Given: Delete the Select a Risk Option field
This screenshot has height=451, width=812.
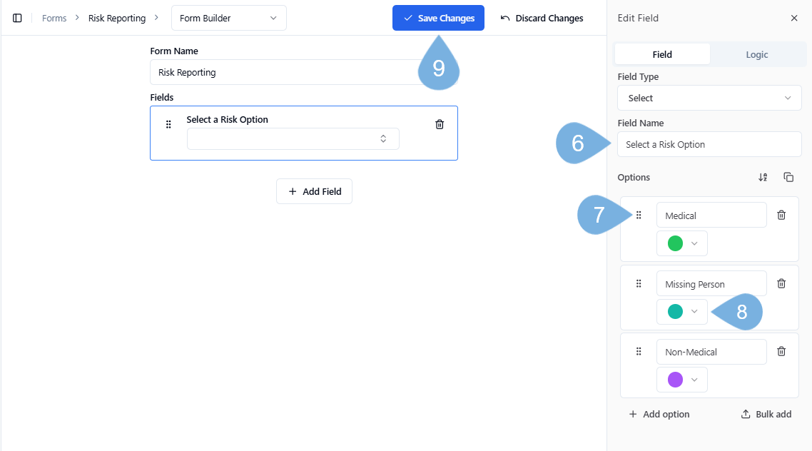Looking at the screenshot, I should 440,124.
